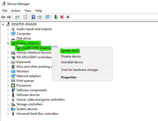Click Show/Hide Console Tree toolbar icon
Screen dimensions: 158x121
coord(17,17)
